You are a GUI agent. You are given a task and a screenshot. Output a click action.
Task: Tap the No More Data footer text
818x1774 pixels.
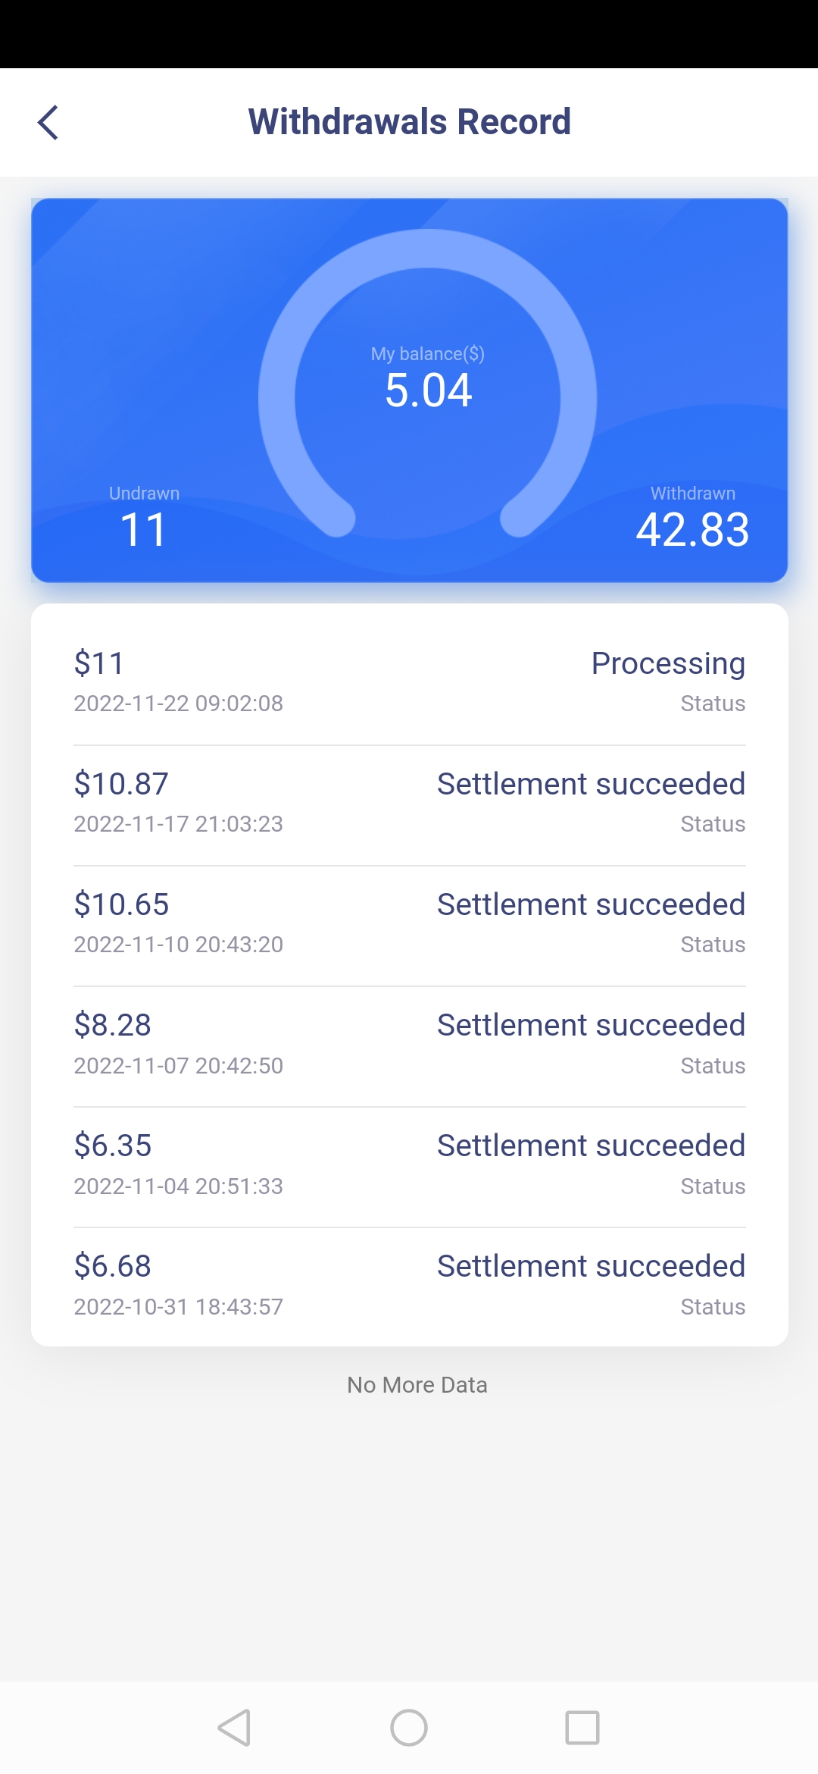point(417,1385)
